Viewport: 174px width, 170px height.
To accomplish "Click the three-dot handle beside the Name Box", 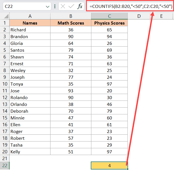I will 55,6.
